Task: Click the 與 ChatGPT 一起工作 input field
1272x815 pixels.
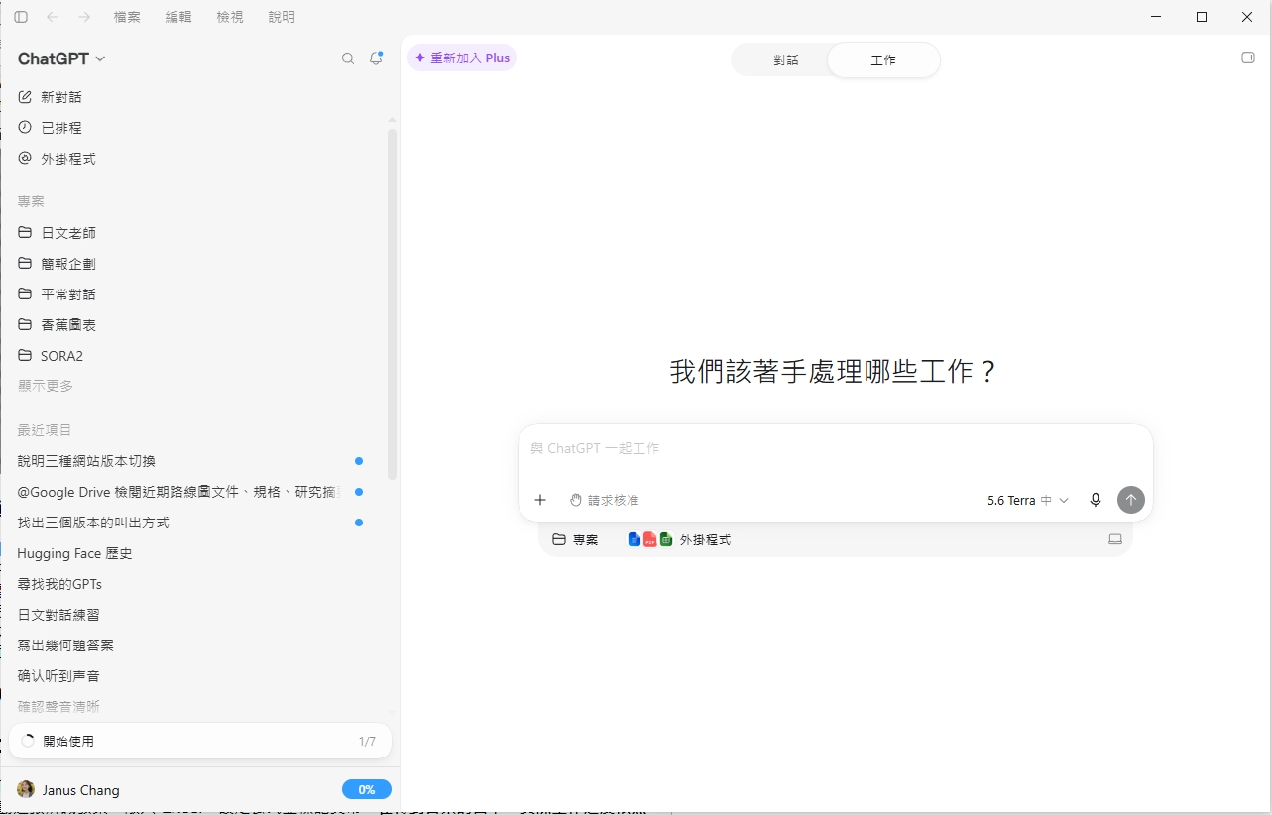Action: click(835, 449)
